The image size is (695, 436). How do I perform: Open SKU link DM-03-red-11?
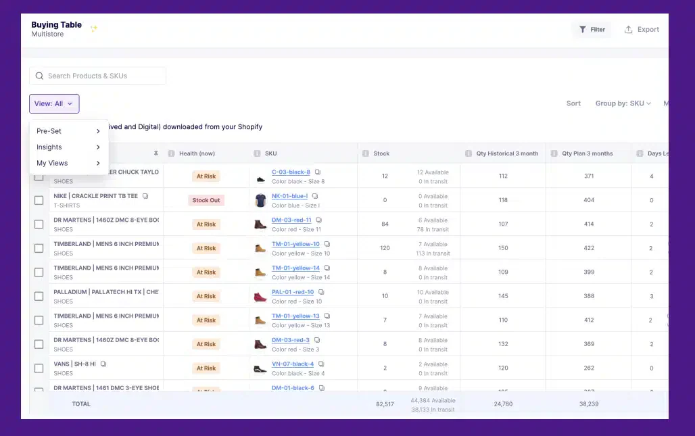tap(291, 220)
